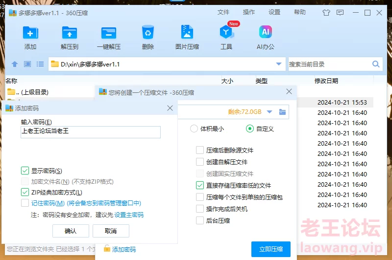Enable the 后台压缩 checkbox
Image resolution: width=392 pixels, height=260 pixels.
(x=200, y=220)
